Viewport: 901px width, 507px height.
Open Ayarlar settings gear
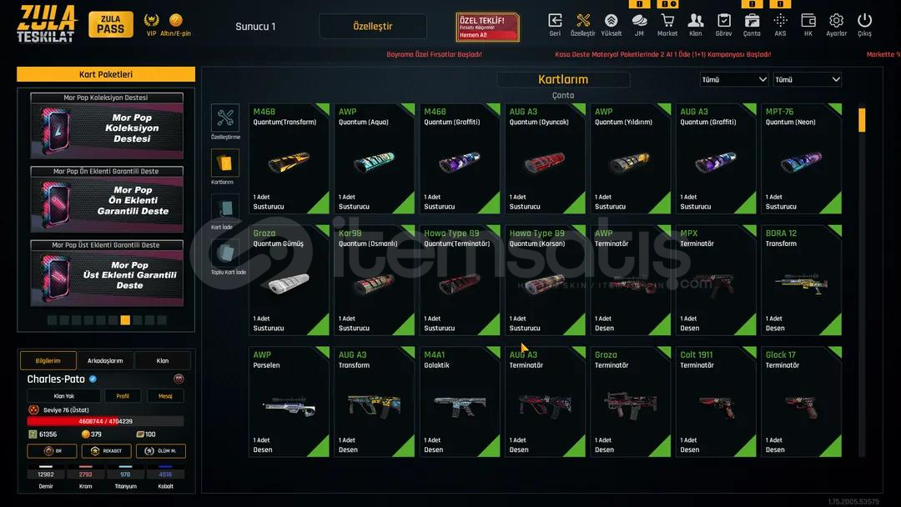[x=836, y=21]
